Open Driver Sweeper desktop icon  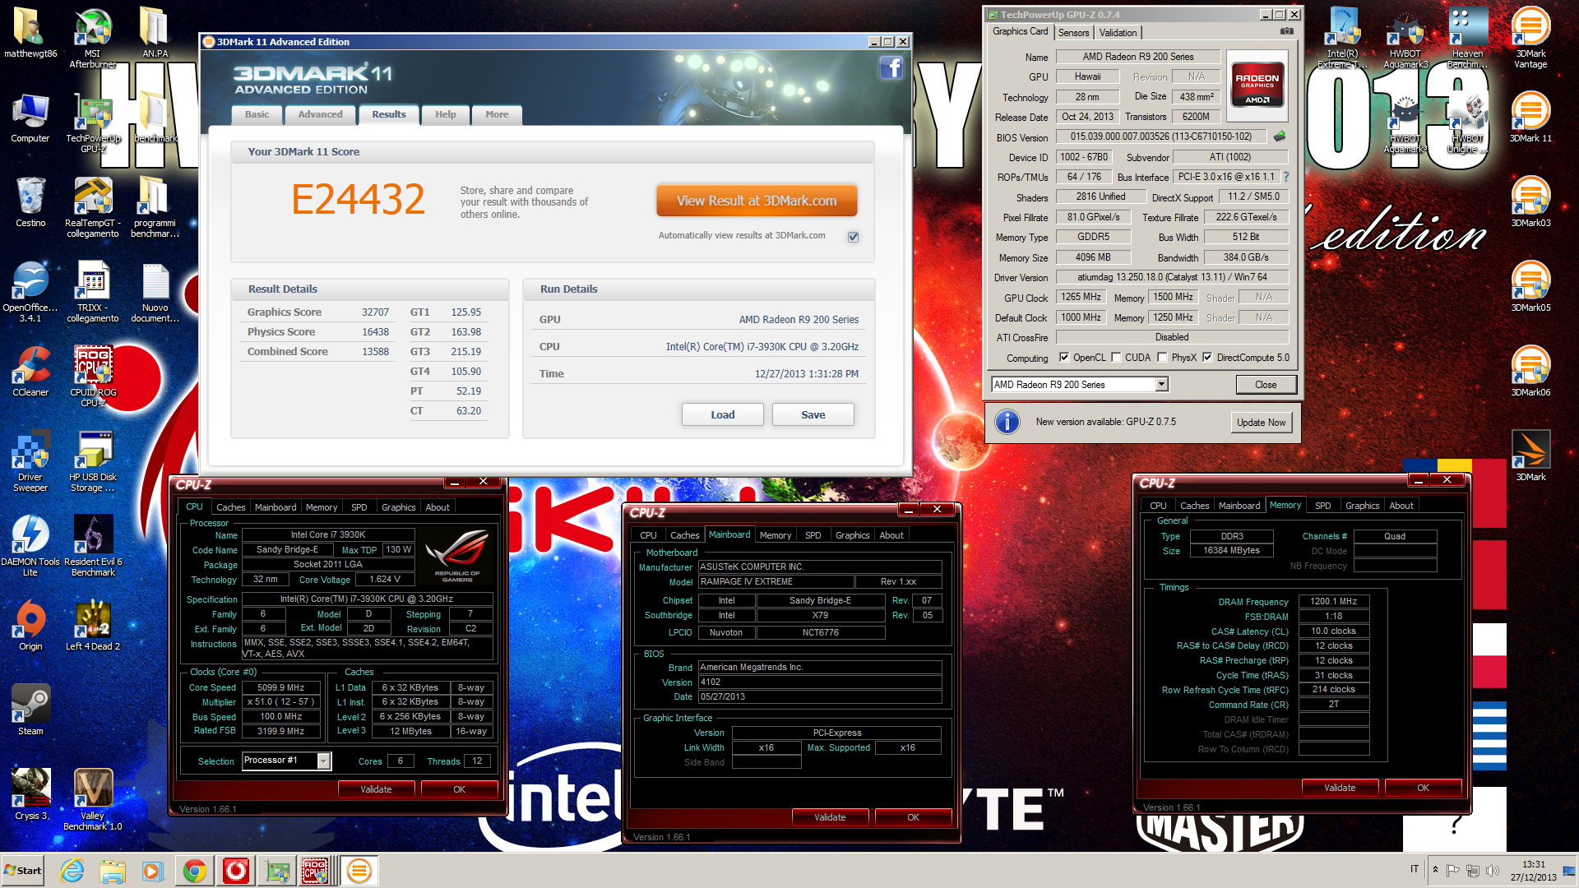pos(30,461)
